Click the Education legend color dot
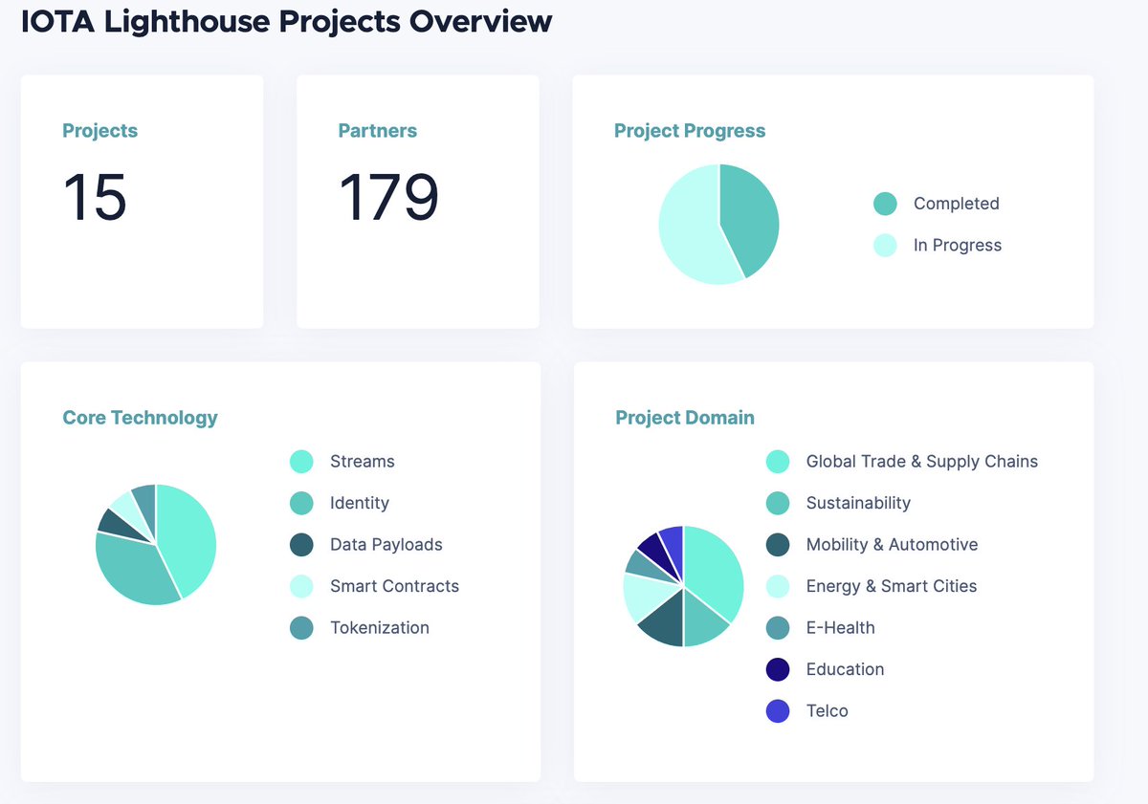Screen dimensions: 1148x804 (x=778, y=669)
